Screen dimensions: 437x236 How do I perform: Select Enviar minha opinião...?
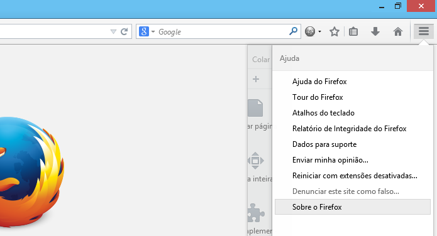(x=353, y=160)
